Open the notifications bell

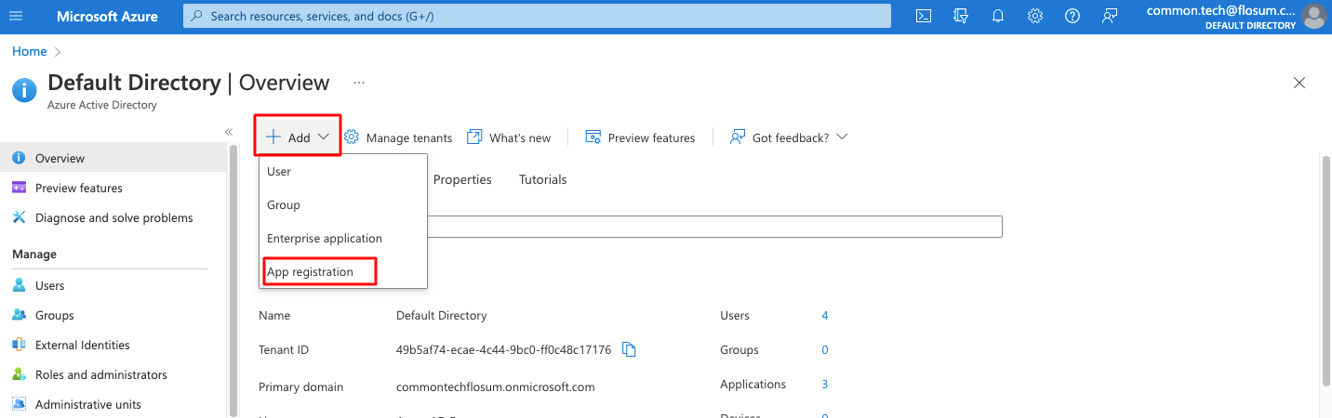coord(998,16)
